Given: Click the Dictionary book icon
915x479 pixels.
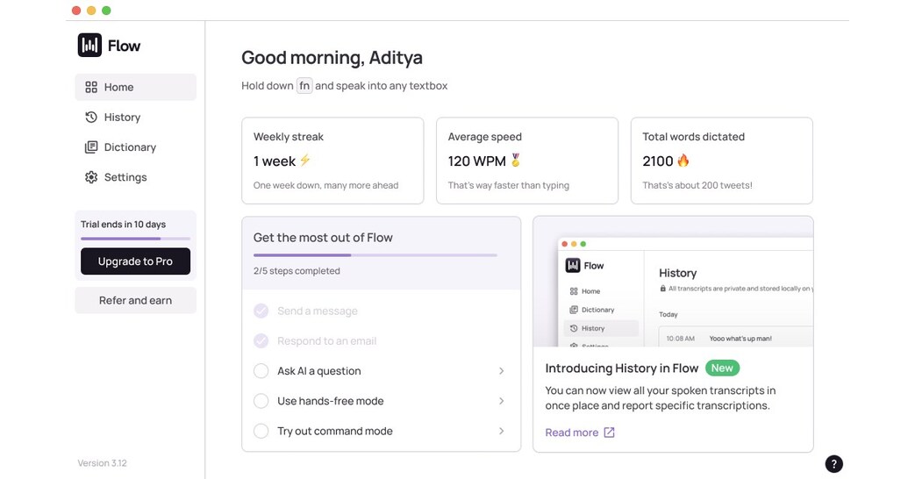Looking at the screenshot, I should coord(91,147).
